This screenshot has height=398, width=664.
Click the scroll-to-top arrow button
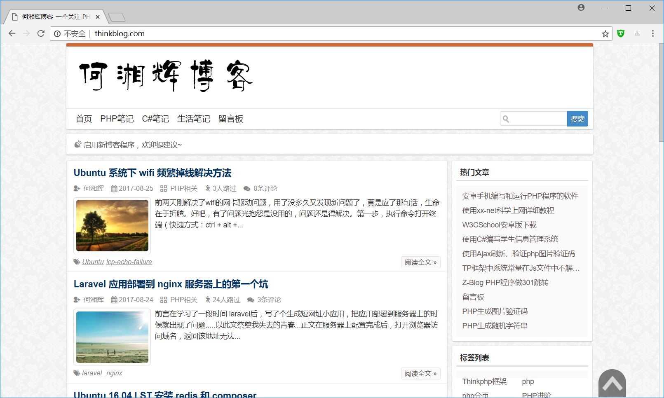coord(612,383)
